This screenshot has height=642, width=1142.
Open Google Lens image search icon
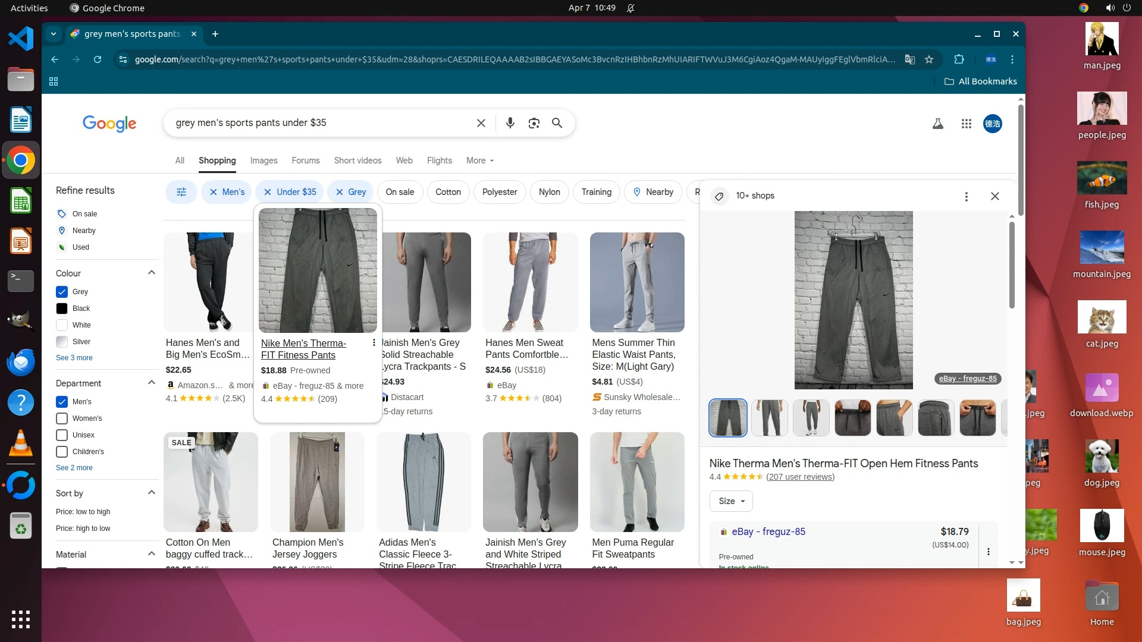point(534,123)
